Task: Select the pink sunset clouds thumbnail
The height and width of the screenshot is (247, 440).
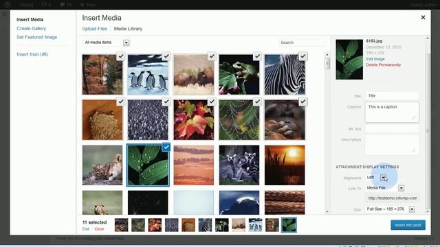Action: [x=194, y=165]
